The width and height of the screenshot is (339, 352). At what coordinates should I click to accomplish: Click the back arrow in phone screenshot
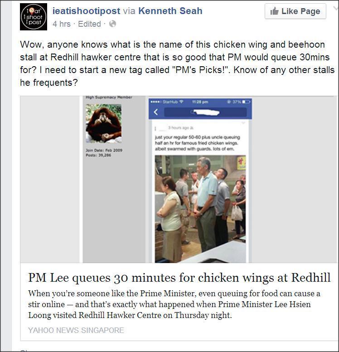[x=156, y=112]
